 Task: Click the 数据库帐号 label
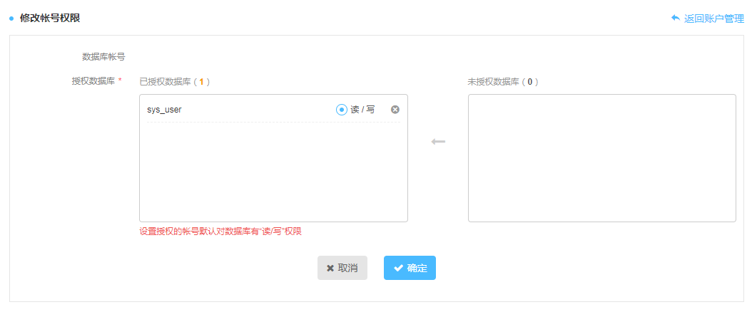[103, 57]
